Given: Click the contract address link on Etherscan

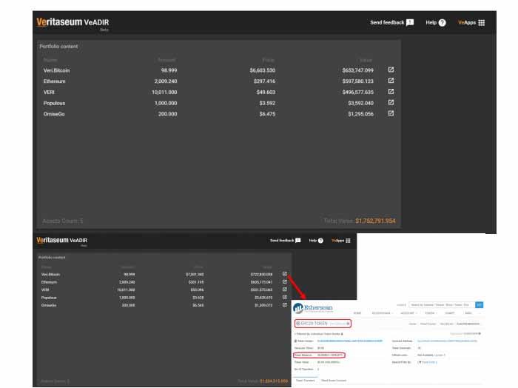Looking at the screenshot, I should [447, 341].
